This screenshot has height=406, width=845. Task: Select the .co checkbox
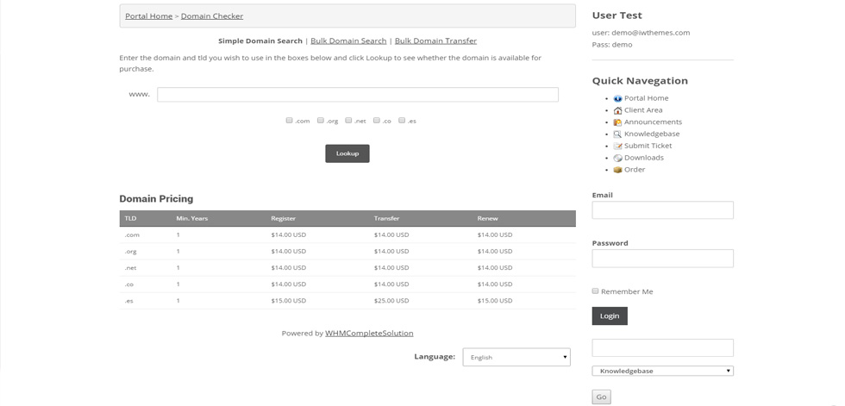pos(377,120)
